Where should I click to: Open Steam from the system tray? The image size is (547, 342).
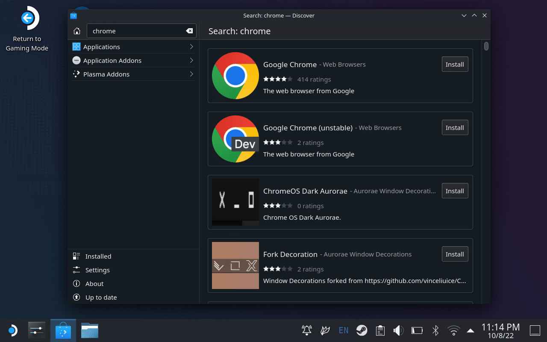point(362,330)
